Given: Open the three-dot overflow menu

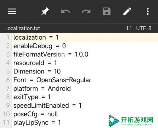Looking at the screenshot, I should click(148, 11).
